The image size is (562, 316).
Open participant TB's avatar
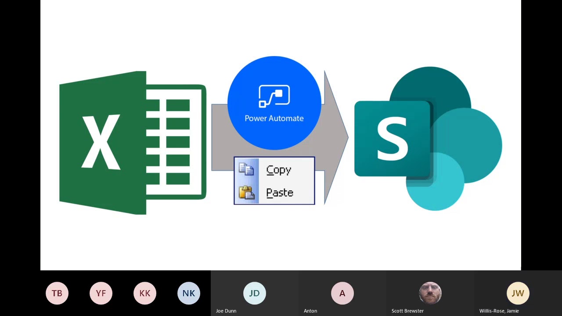click(x=57, y=293)
